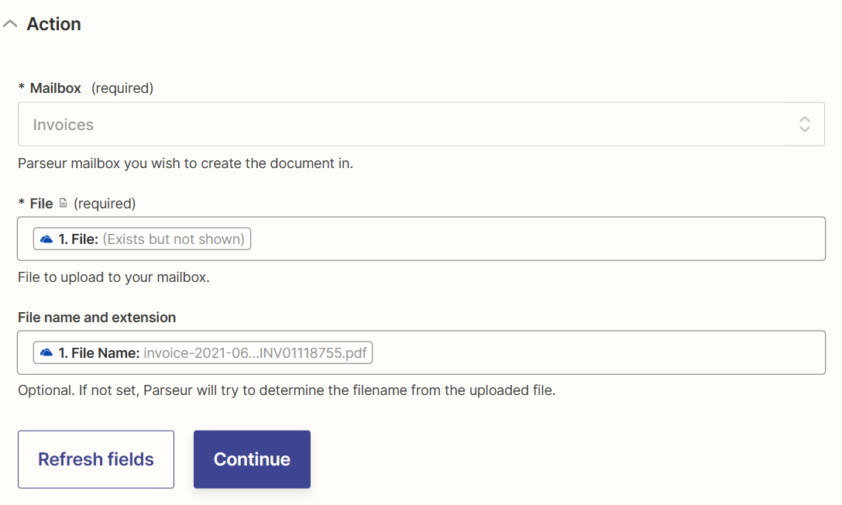Viewport: 842px width, 505px height.
Task: Click the caret icon at the Action header
Action: click(10, 24)
